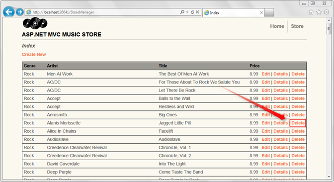Open the Store navigation link
The image size is (334, 182).
(297, 26)
